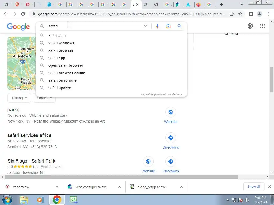The image size is (274, 205).
Task: Reload the current page
Action: (23, 14)
